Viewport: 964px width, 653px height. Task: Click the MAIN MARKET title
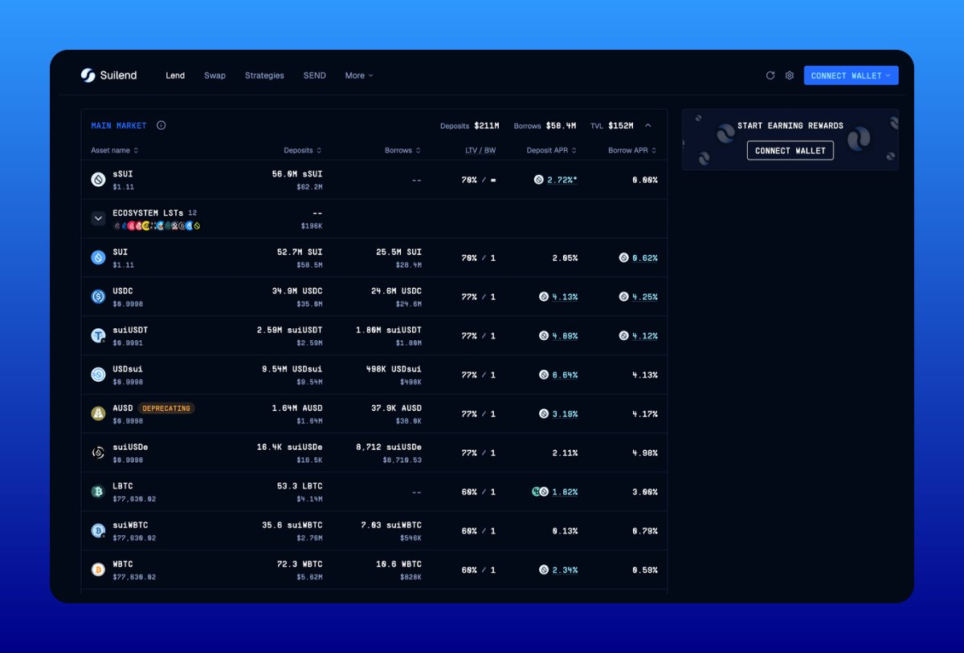tap(119, 125)
